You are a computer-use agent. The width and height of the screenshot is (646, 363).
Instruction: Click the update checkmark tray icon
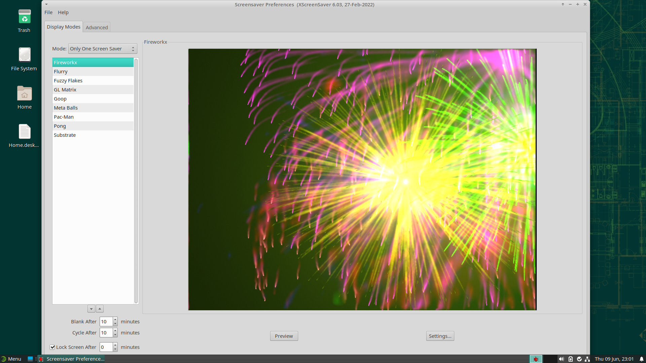click(x=579, y=359)
